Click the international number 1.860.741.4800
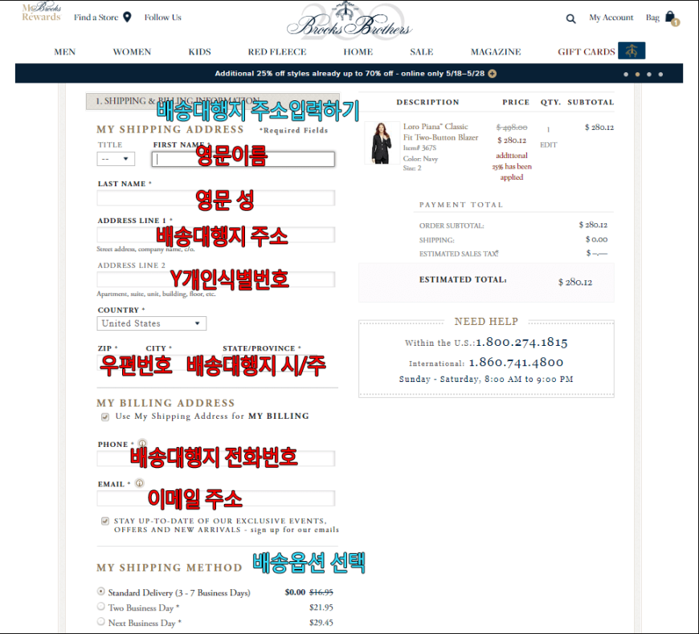Viewport: 699px width, 634px height. (516, 363)
